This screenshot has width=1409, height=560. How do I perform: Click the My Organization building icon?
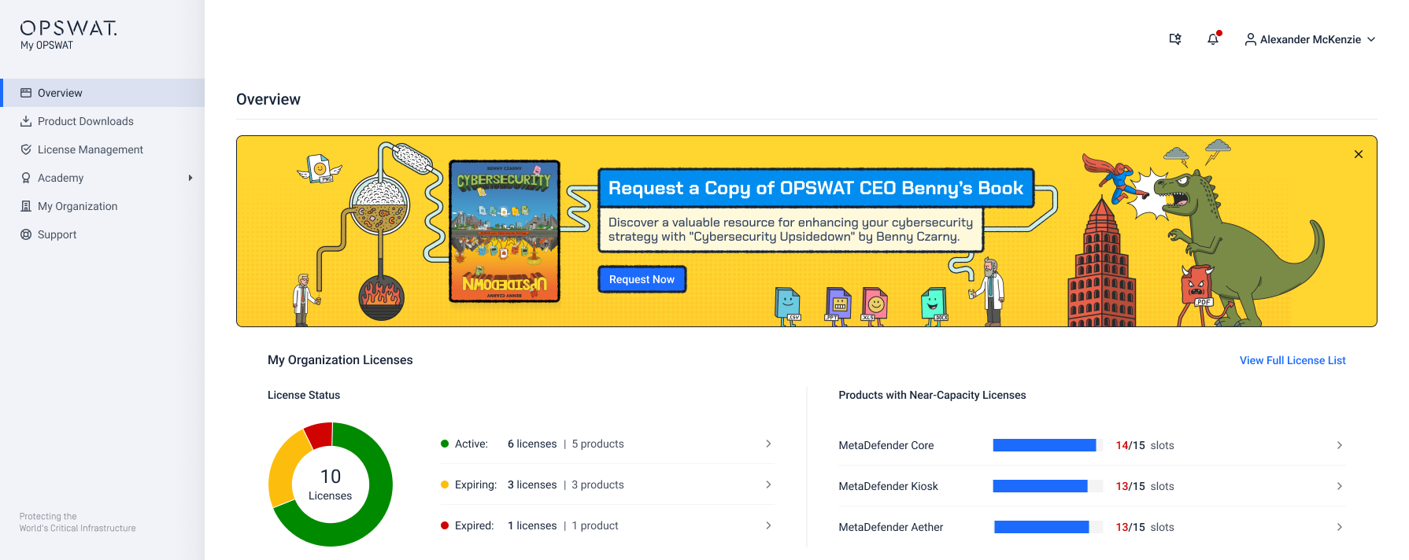[26, 206]
